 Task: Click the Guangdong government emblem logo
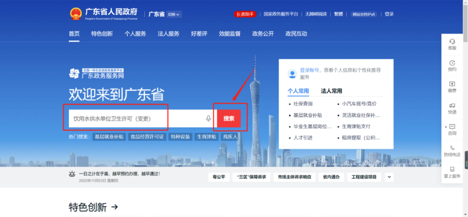[76, 14]
